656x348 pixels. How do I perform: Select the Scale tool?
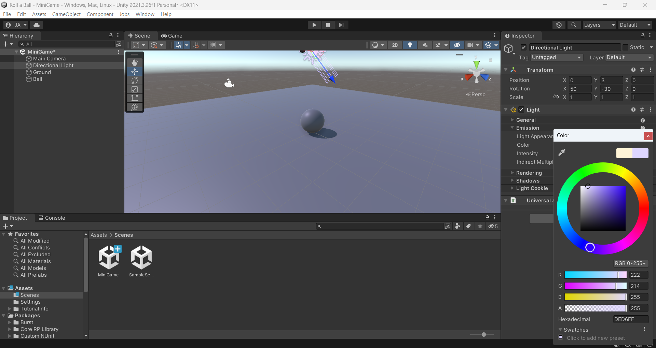click(135, 89)
